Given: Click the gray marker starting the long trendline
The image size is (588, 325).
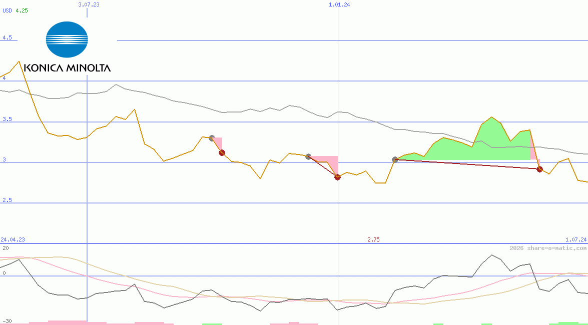Looking at the screenshot, I should click(395, 159).
